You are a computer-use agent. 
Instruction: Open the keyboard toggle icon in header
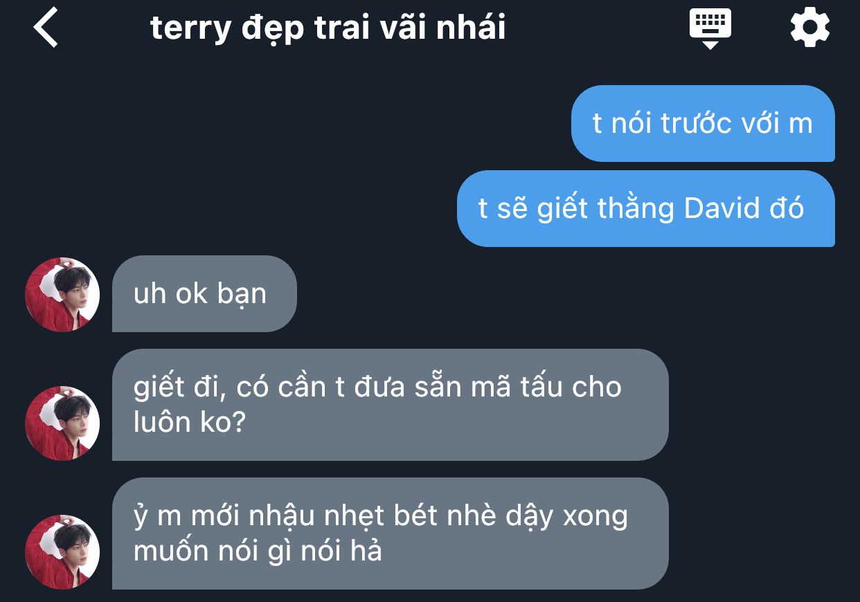click(710, 28)
